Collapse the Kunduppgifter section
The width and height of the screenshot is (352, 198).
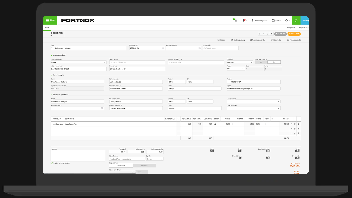coord(51,75)
